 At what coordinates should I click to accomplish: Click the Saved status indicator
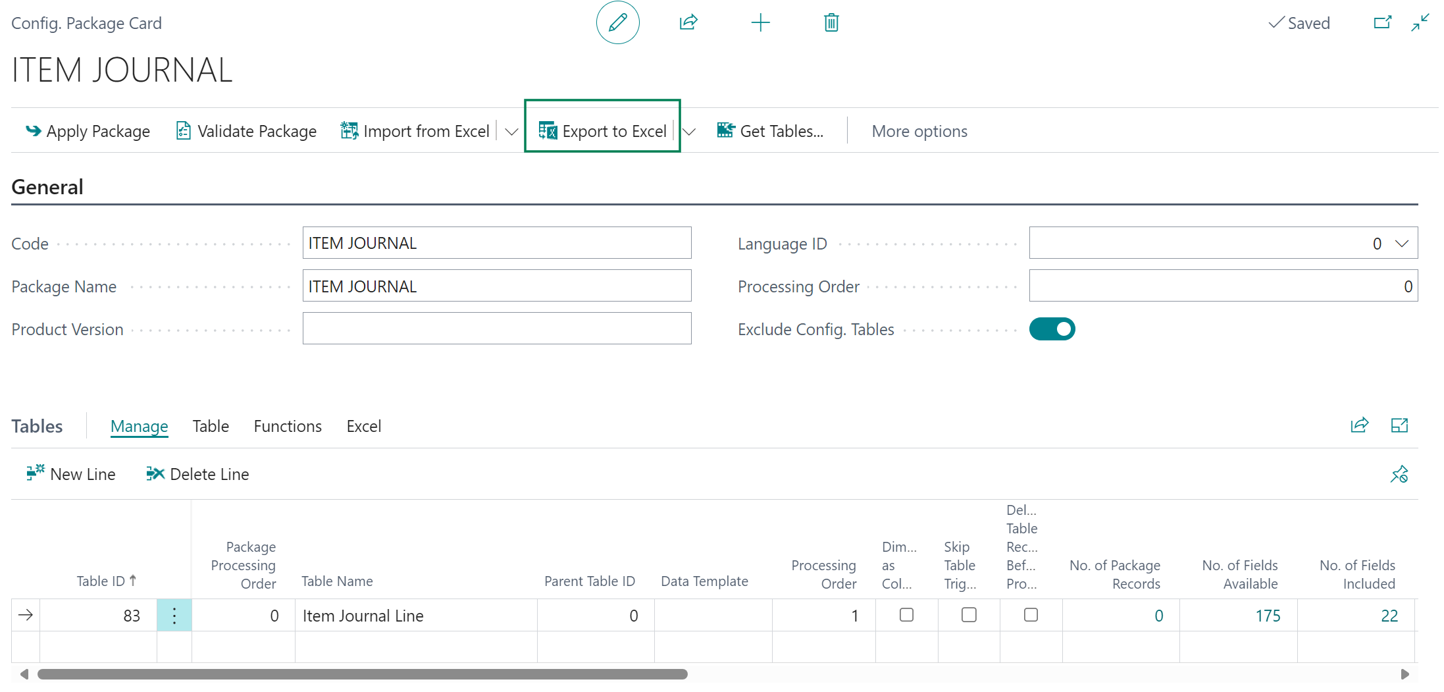(1299, 23)
